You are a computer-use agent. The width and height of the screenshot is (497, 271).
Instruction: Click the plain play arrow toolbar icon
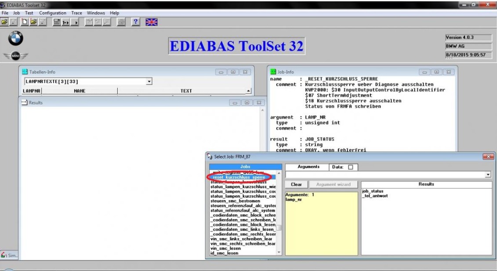coord(75,22)
